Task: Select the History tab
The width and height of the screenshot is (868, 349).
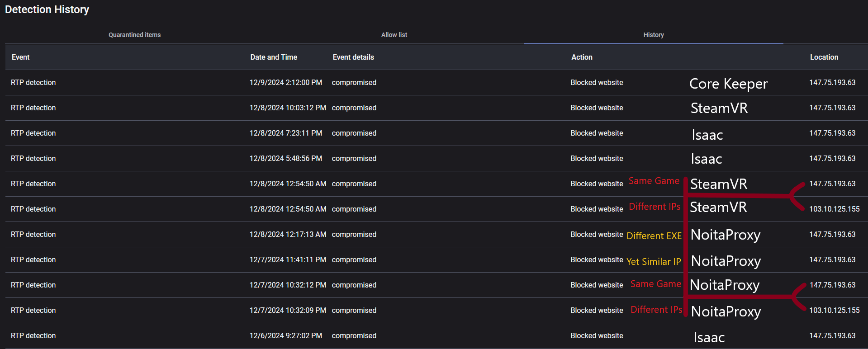Action: pyautogui.click(x=654, y=35)
